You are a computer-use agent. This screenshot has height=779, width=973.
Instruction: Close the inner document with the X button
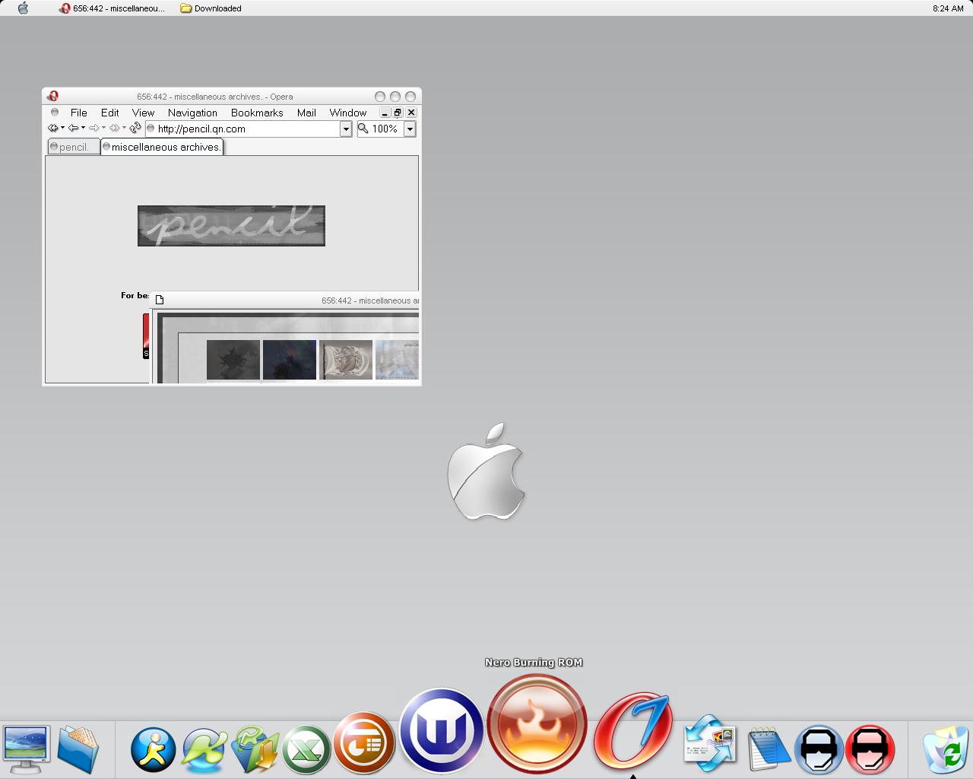tap(411, 113)
